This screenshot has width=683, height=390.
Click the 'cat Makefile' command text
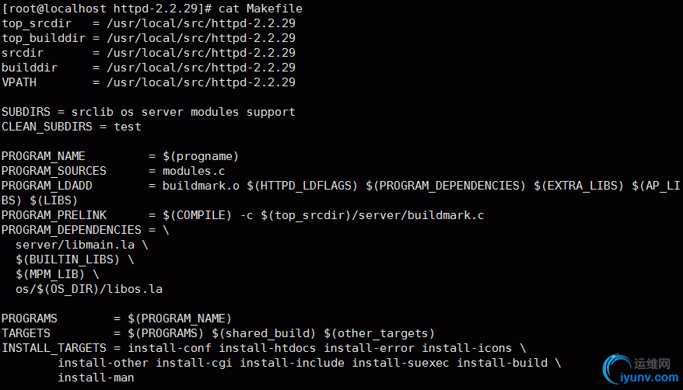(261, 9)
